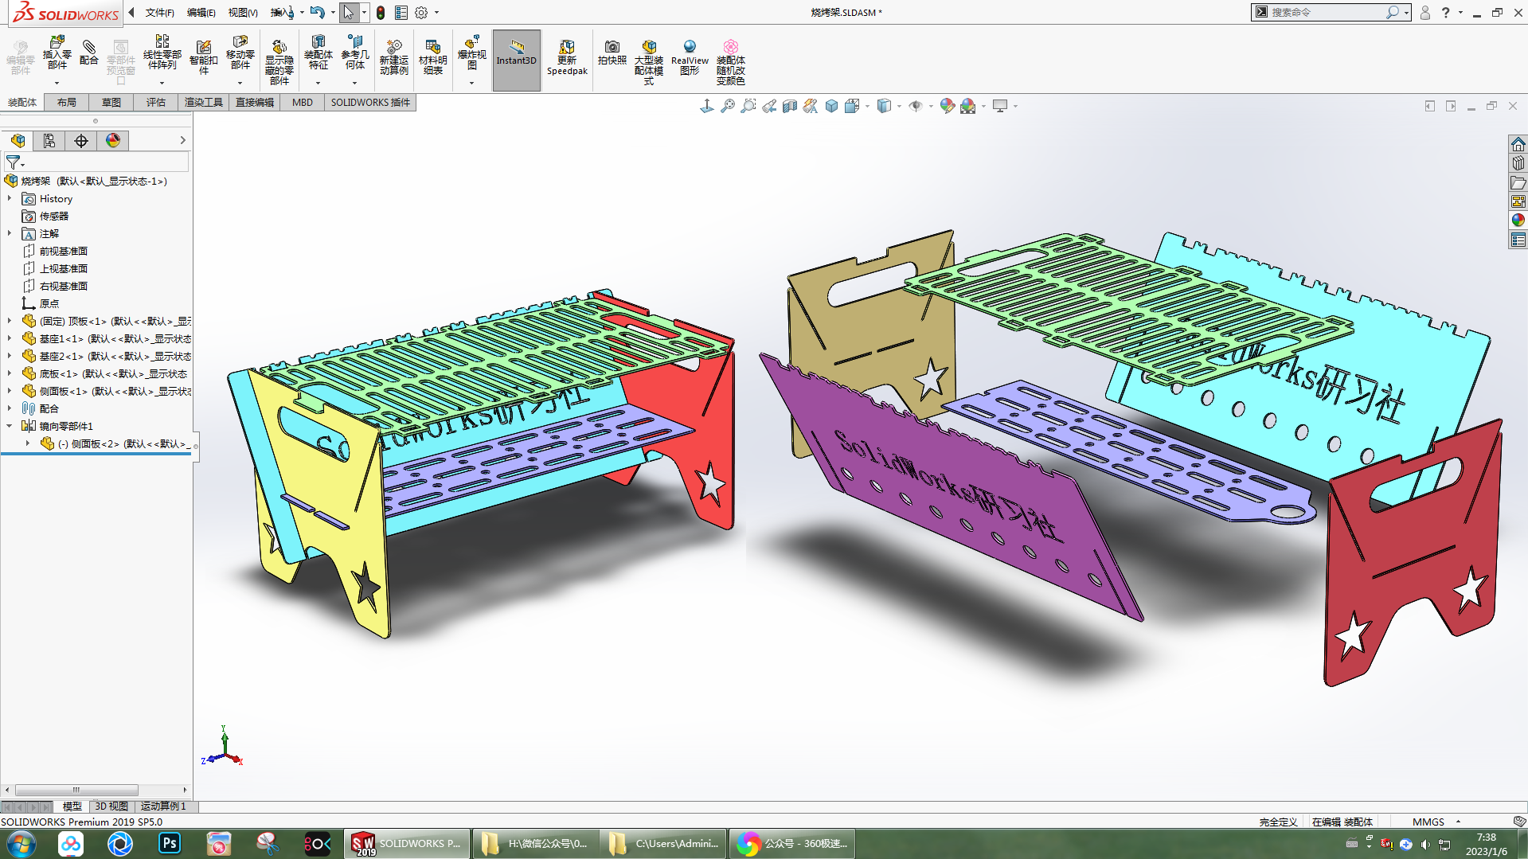Open the Display Style dropdown arrow
This screenshot has width=1528, height=859.
click(x=899, y=106)
